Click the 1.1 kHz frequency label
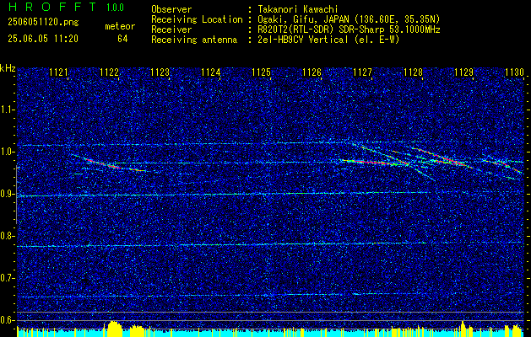531x337 pixels. click(x=8, y=110)
